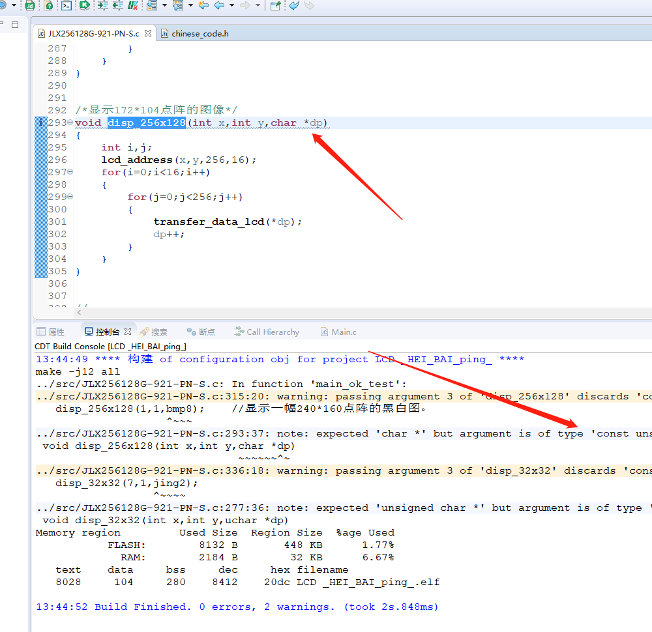Collapse the disp_256x128 function at line 293

[x=70, y=123]
